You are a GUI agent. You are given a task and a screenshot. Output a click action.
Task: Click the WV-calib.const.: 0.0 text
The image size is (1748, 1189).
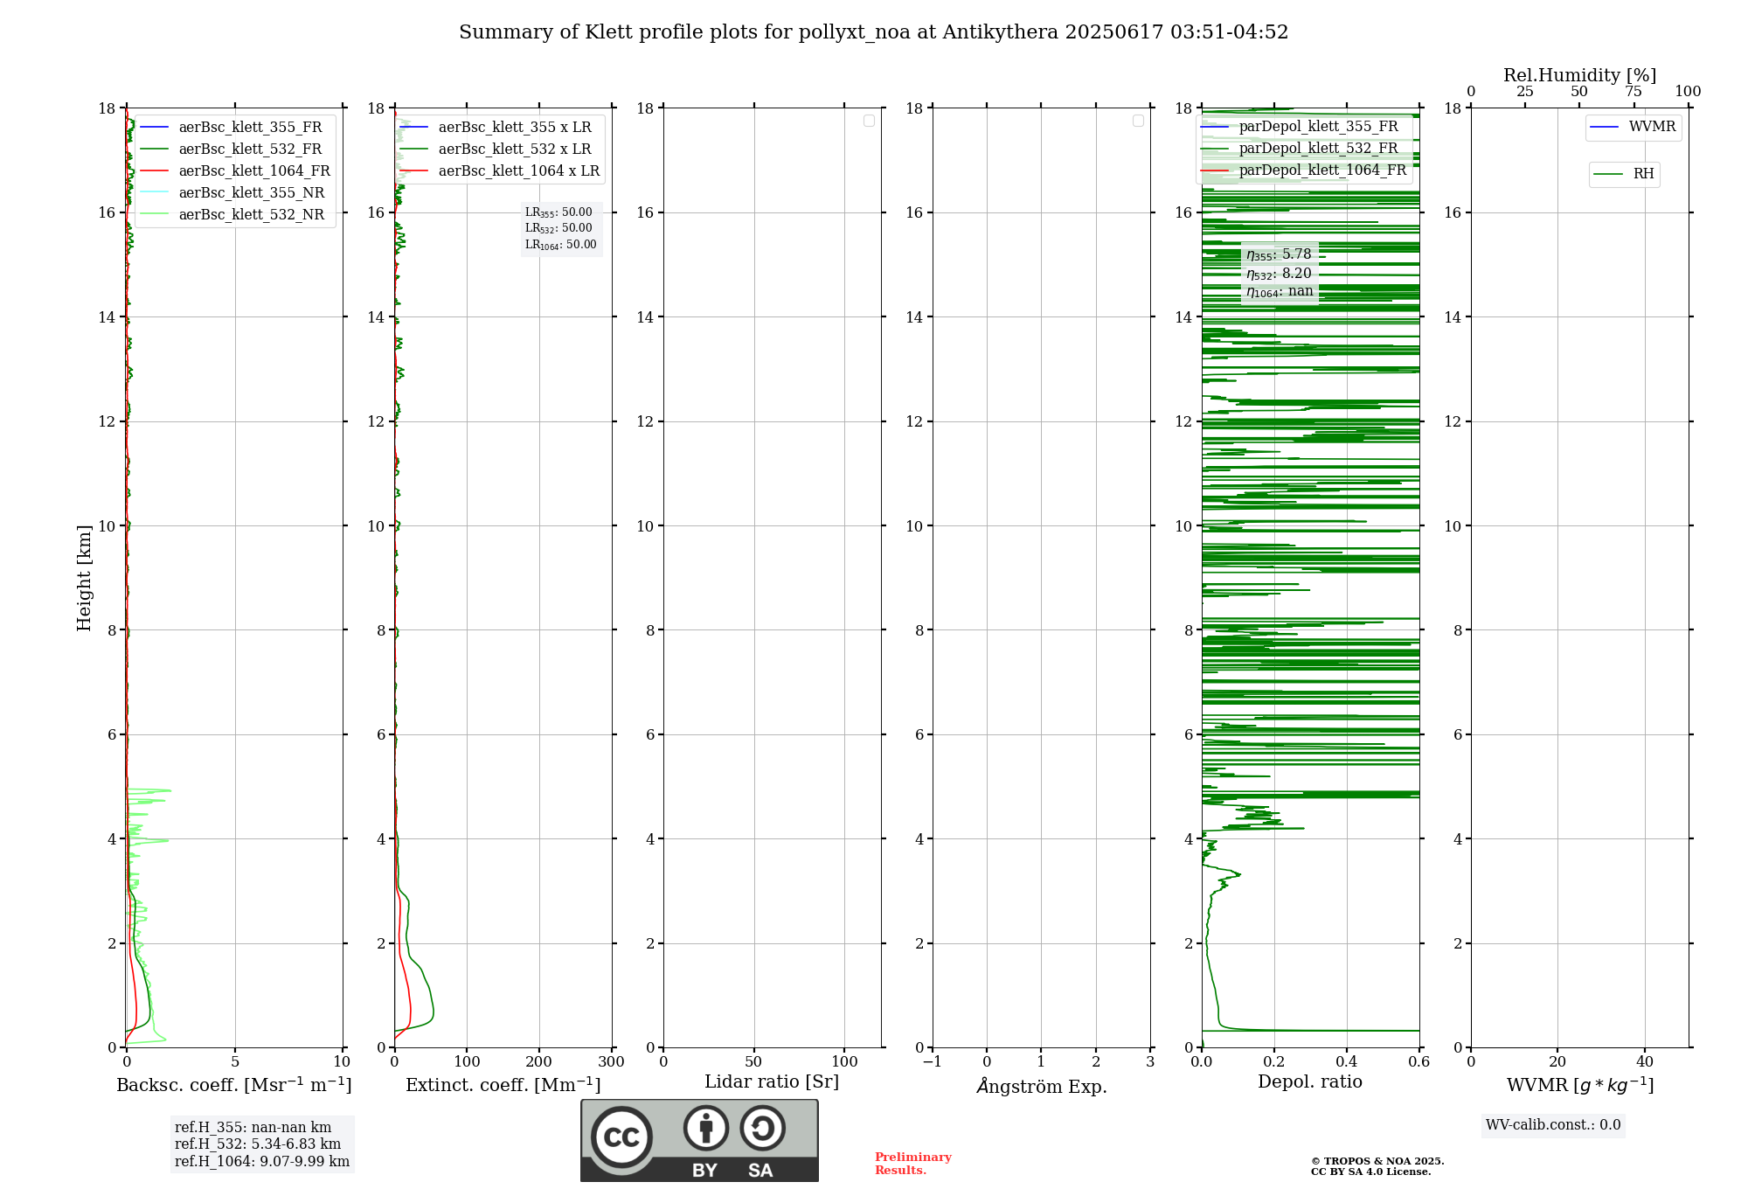click(1553, 1125)
